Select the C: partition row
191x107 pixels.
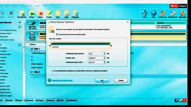point(32,57)
